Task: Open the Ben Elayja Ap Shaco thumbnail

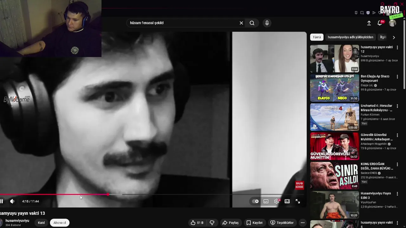Action: tap(335, 88)
